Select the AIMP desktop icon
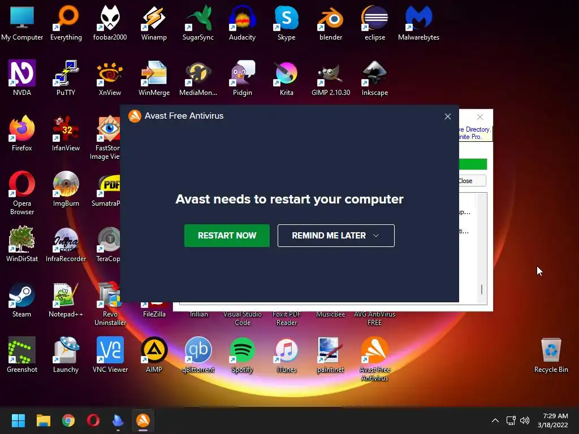The image size is (579, 434). pos(154,355)
